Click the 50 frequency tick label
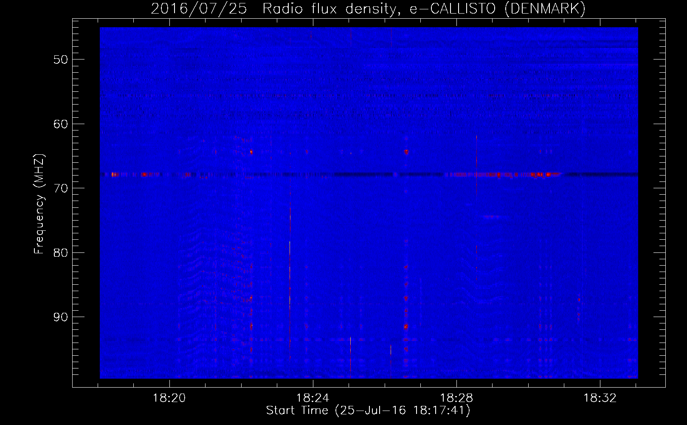 click(x=61, y=59)
